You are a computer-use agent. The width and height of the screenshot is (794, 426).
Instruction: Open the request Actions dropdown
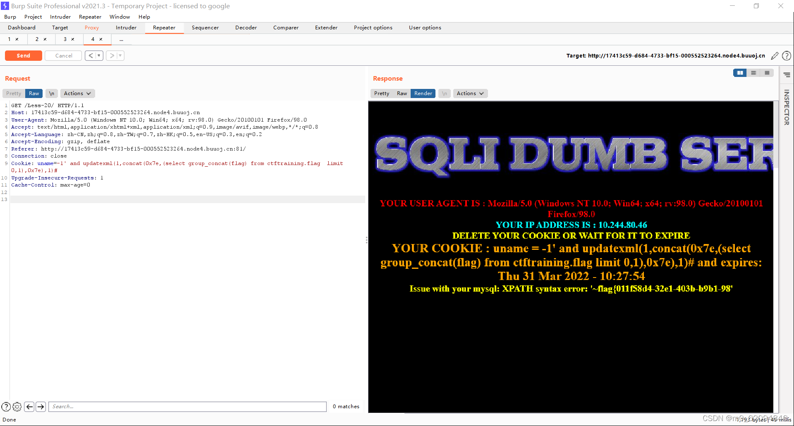tap(78, 93)
